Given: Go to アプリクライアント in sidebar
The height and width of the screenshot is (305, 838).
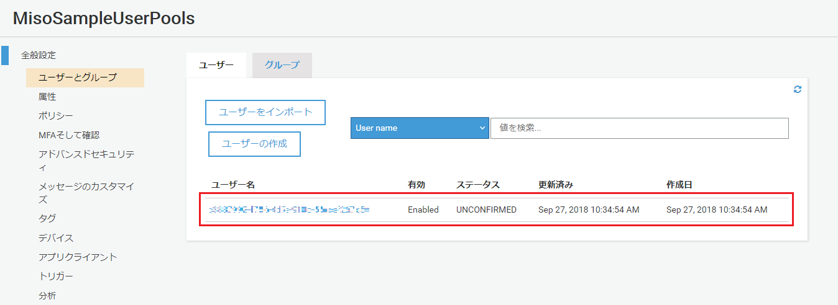Looking at the screenshot, I should (78, 257).
